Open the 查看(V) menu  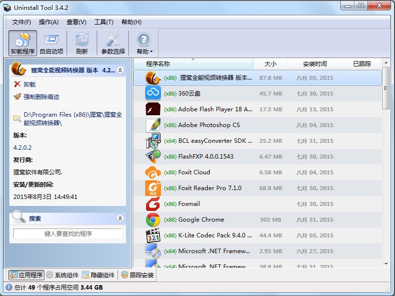pos(77,22)
